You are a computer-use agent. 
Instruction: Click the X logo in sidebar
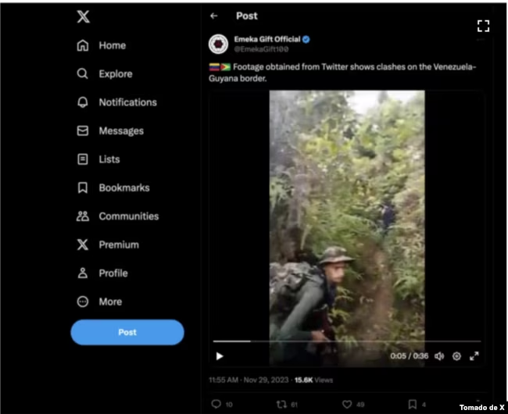coord(83,17)
